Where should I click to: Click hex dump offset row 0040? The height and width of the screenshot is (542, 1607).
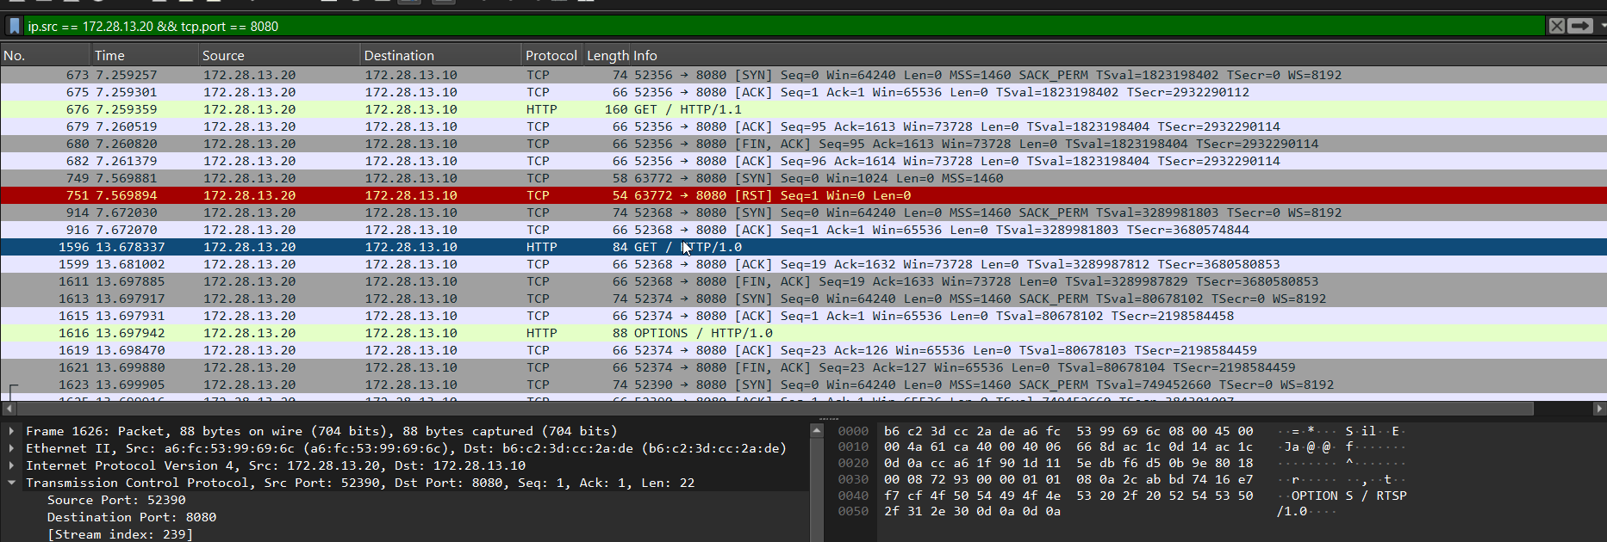click(x=853, y=496)
